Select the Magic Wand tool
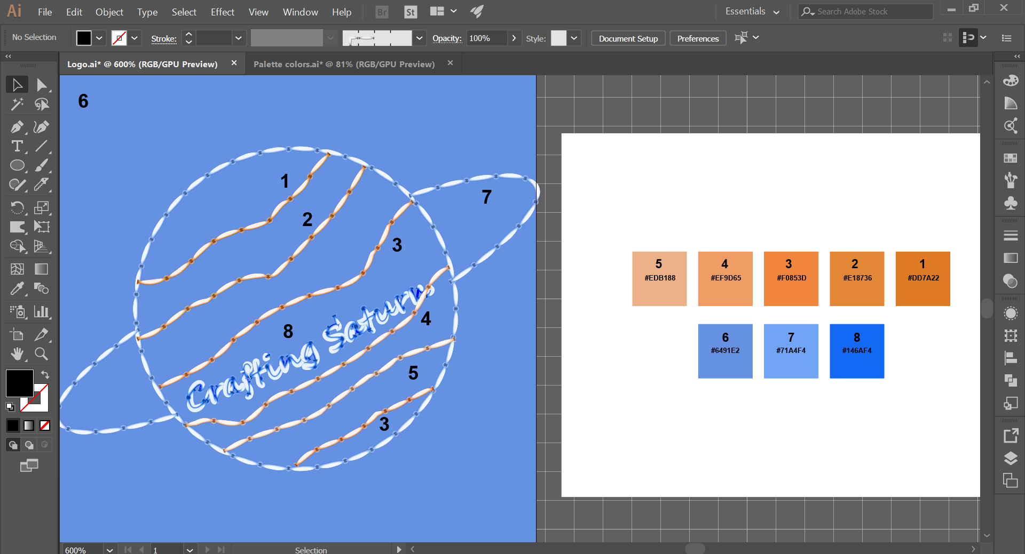This screenshot has width=1025, height=554. (17, 105)
